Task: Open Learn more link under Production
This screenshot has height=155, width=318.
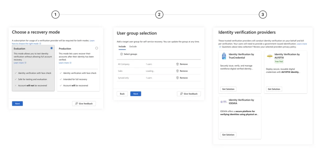Action: pyautogui.click(x=64, y=63)
